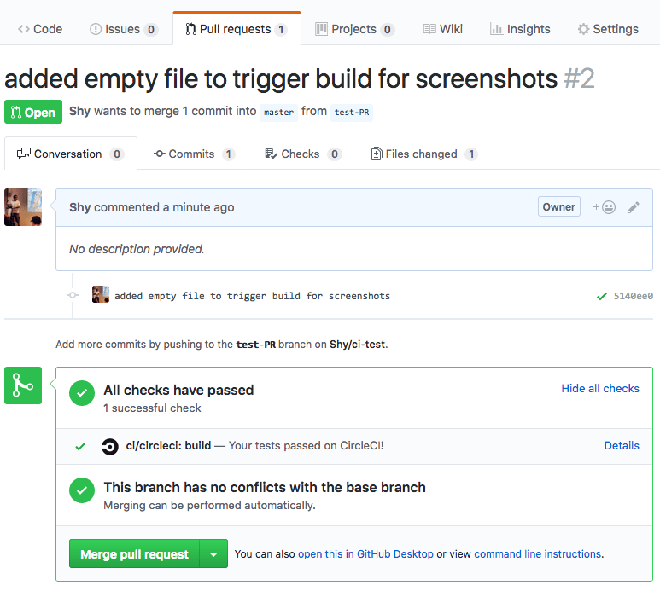Collapse checks with Hide all checks
This screenshot has width=660, height=591.
[599, 388]
